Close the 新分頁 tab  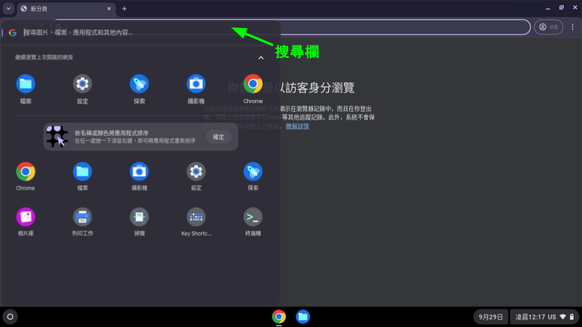(109, 8)
